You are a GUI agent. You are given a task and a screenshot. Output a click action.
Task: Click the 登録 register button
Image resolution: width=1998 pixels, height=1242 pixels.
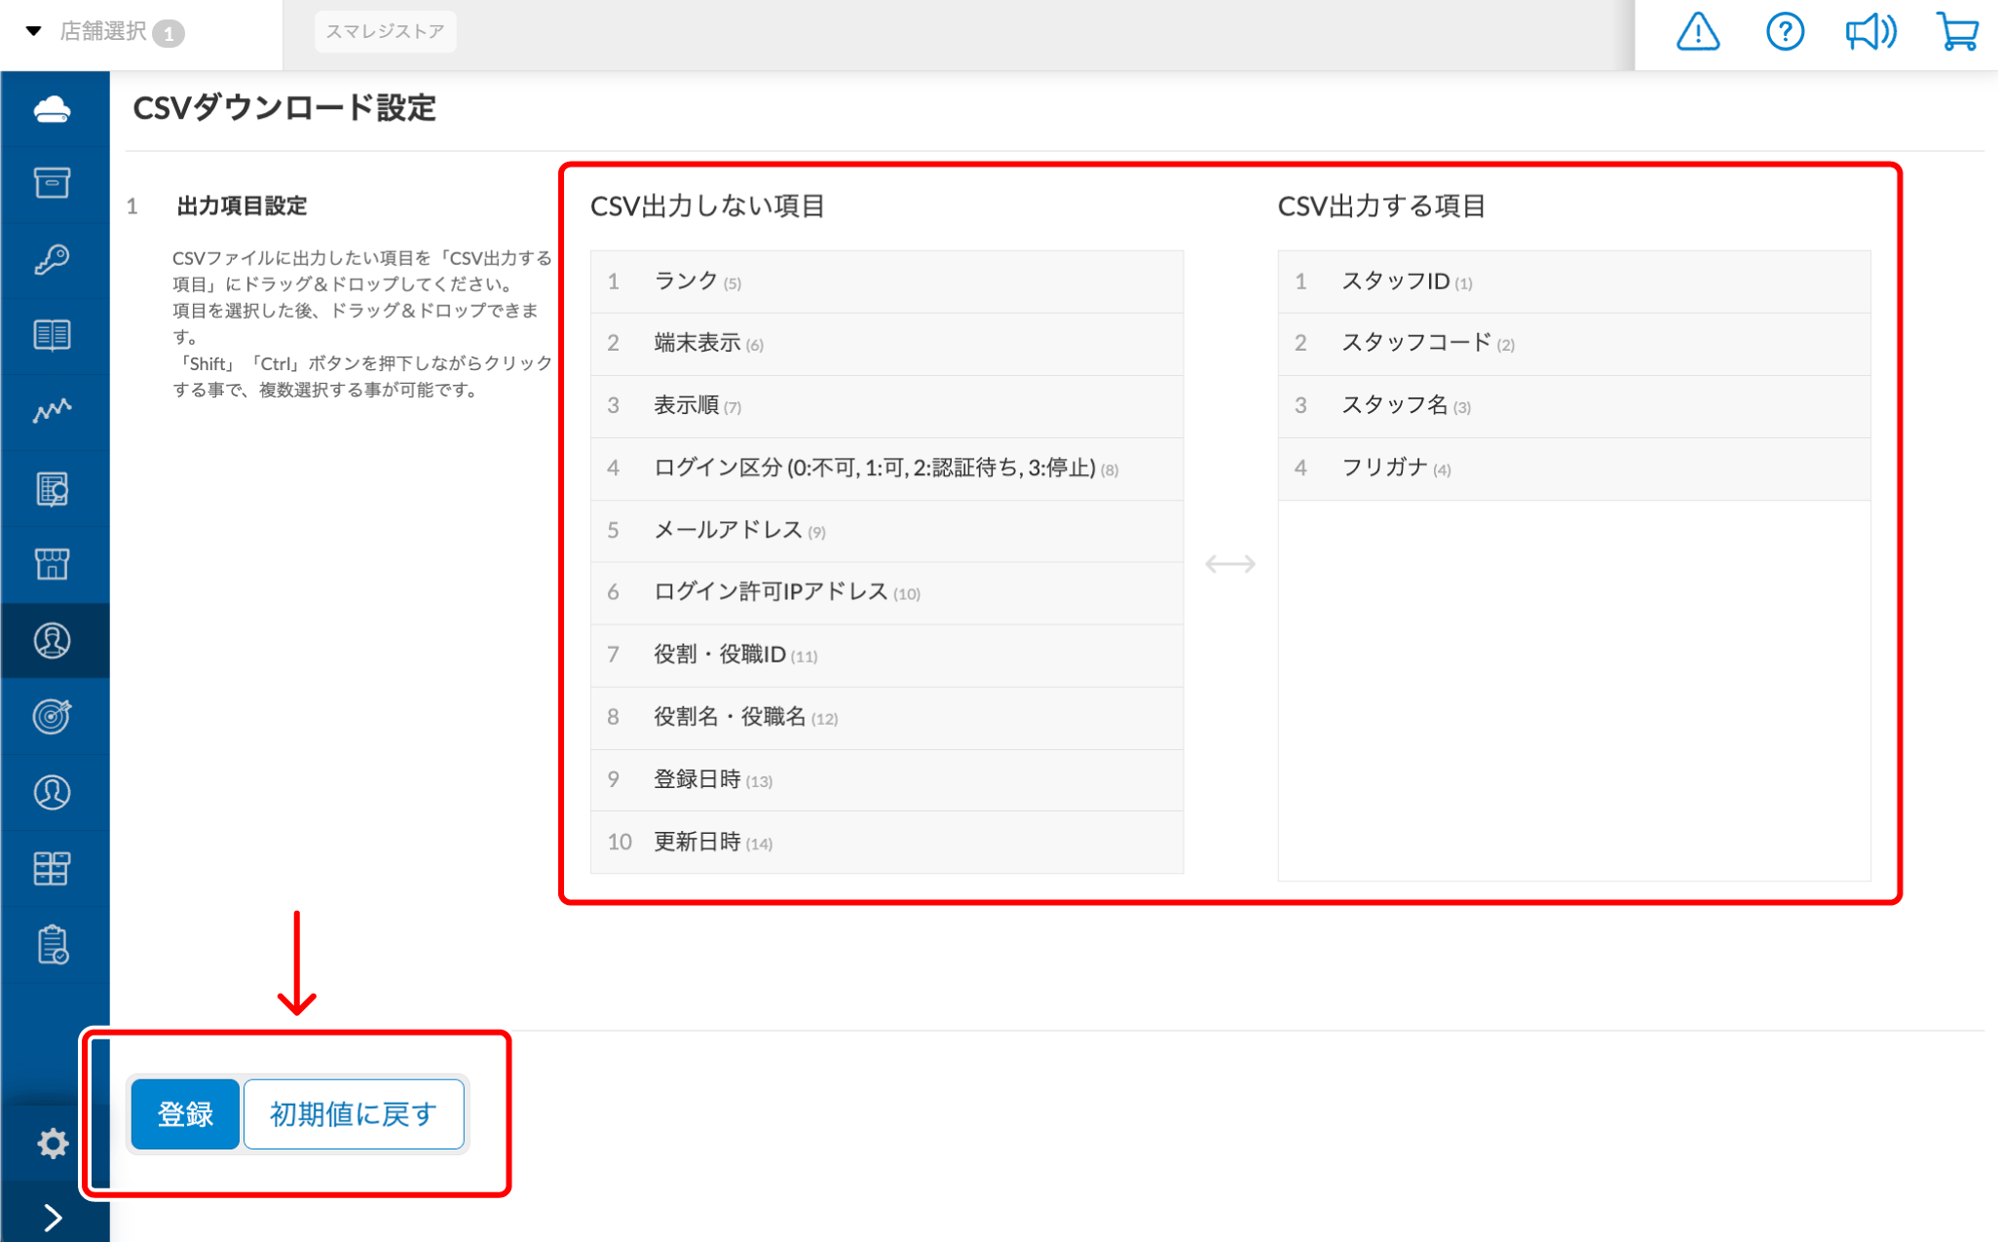coord(185,1113)
